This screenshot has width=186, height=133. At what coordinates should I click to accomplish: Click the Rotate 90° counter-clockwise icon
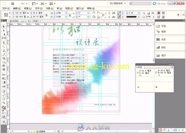point(98,13)
